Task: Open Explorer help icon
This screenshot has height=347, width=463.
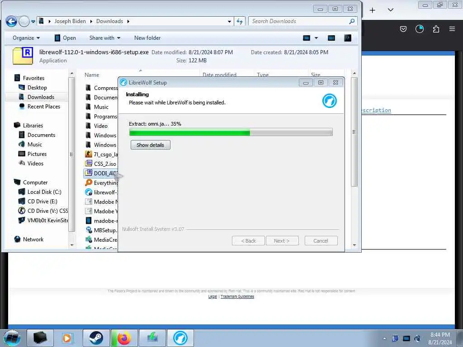Action: point(348,38)
